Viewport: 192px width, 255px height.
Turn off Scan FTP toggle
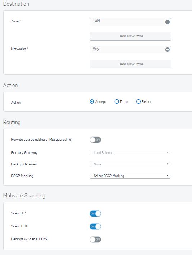coord(95,214)
